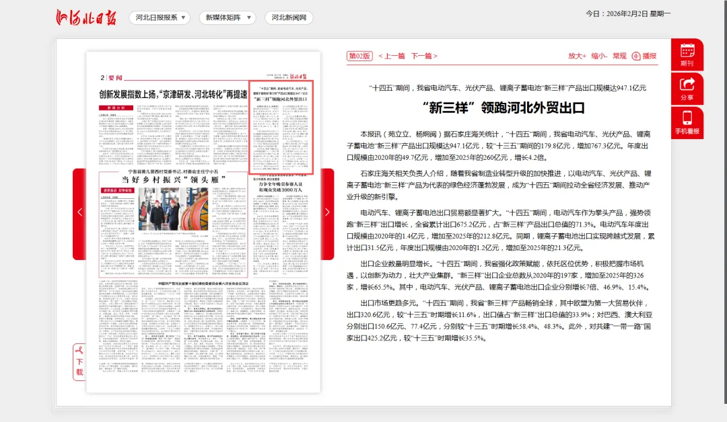Click paragraph beginning 电动汽车、锂离子蓄电池出口贸易额
Screen dimensions: 727x422
[501, 230]
